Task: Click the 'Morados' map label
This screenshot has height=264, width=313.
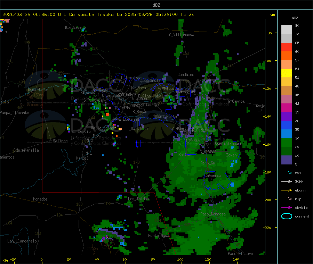Action: click(40, 199)
